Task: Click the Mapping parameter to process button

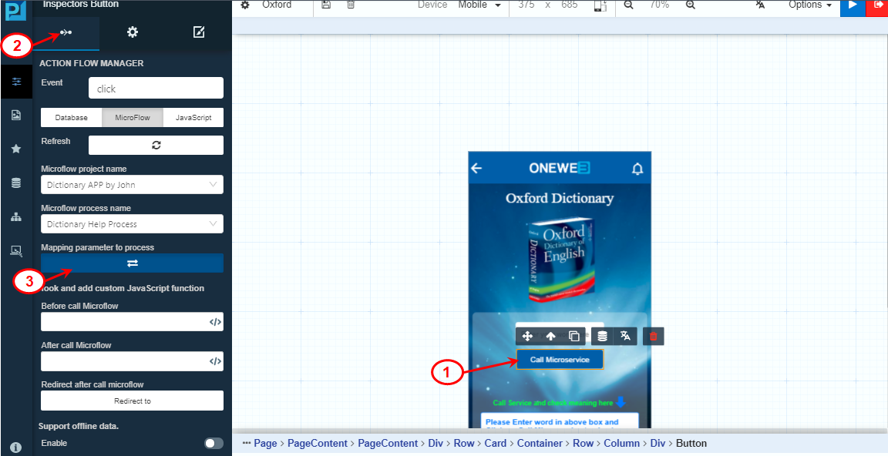Action: 132,263
